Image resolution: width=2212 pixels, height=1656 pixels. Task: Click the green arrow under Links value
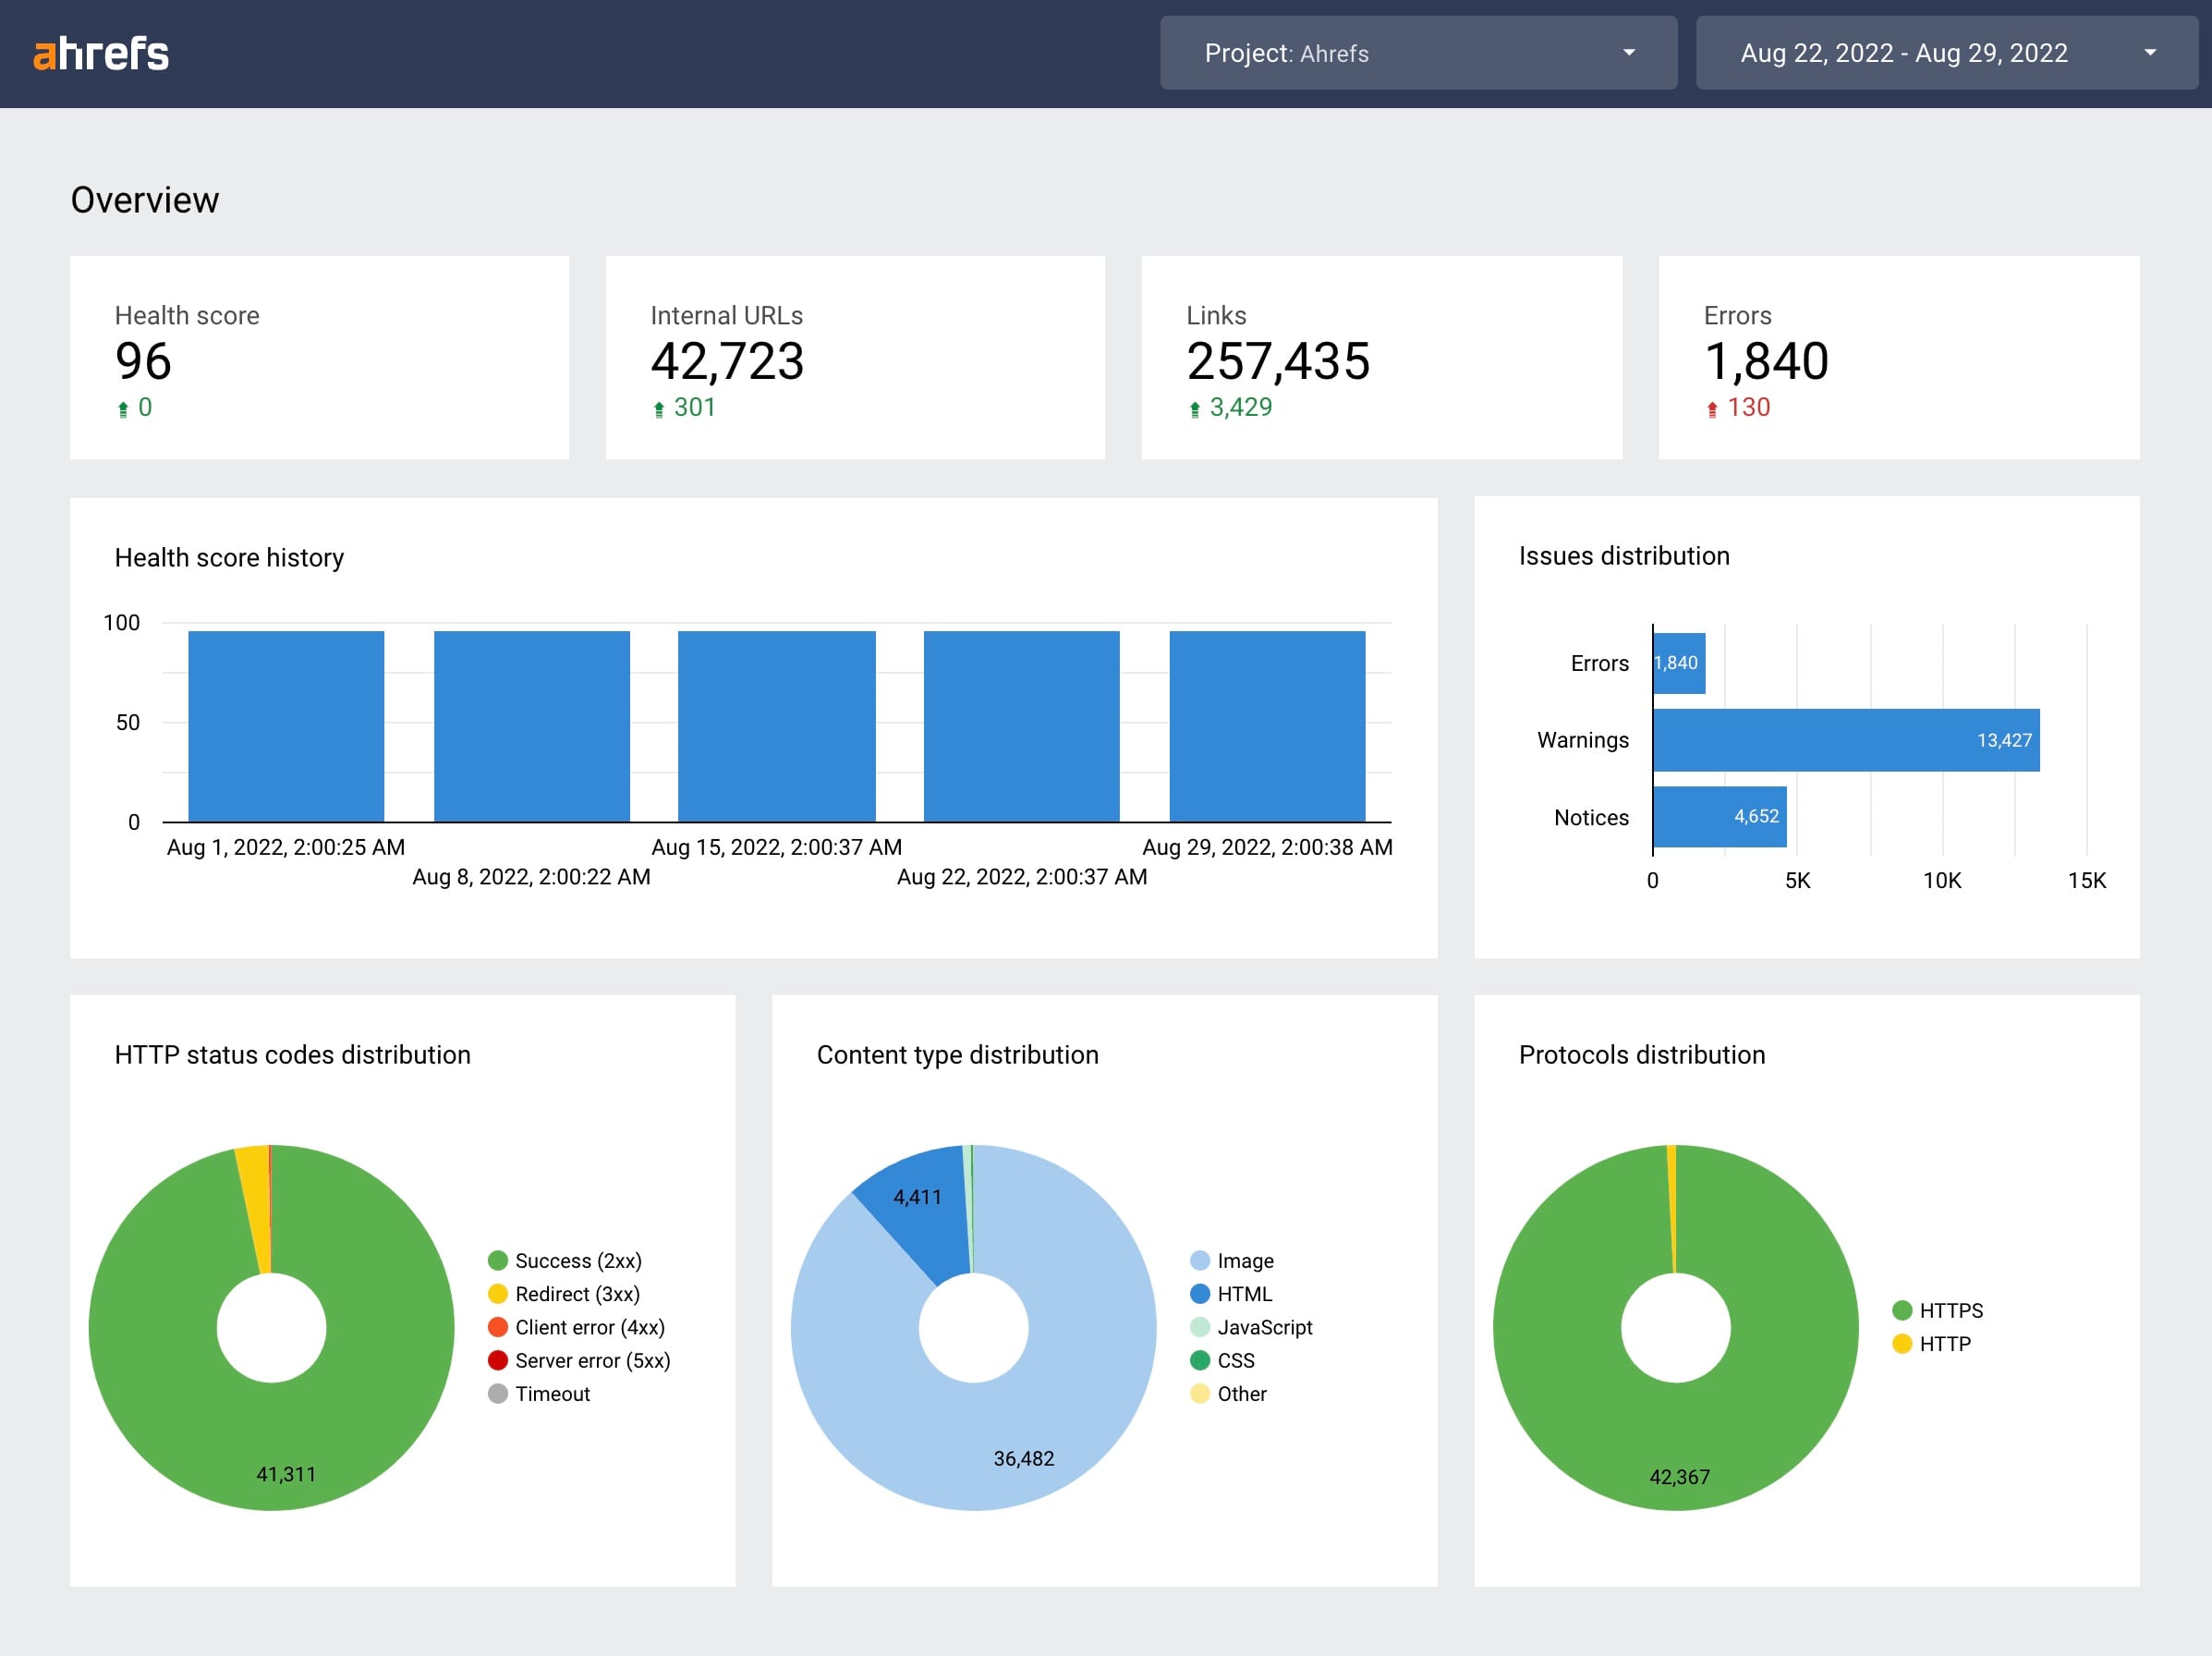[x=1194, y=409]
